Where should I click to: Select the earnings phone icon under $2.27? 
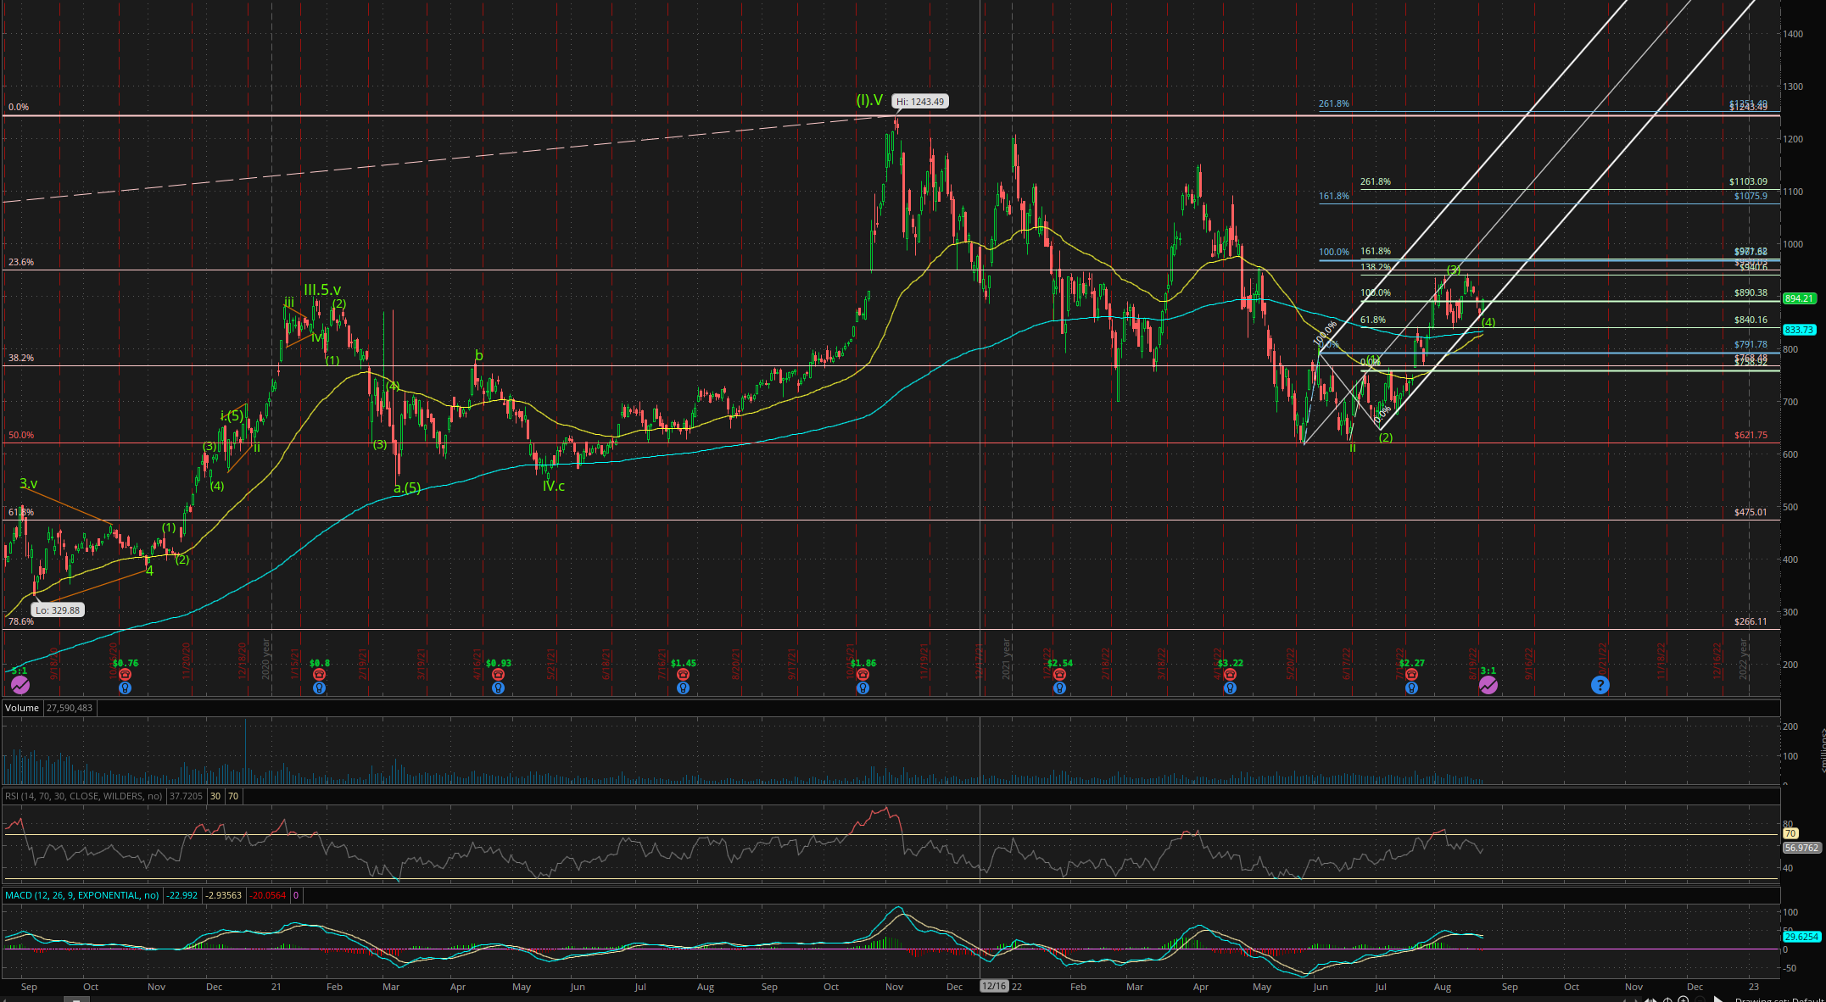pyautogui.click(x=1411, y=675)
